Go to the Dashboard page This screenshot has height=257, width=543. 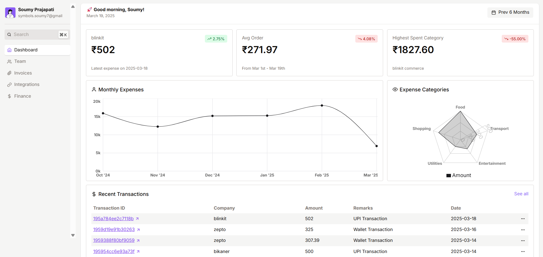tap(37, 50)
